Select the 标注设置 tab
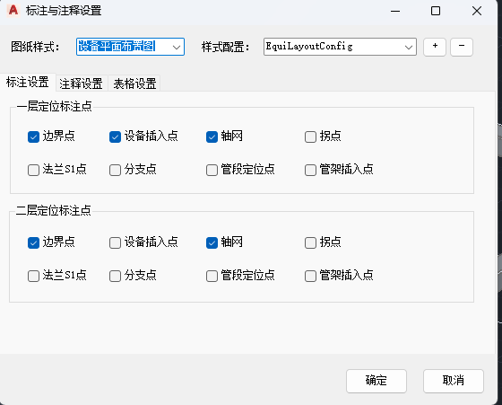Screen dimensions: 502x405 coord(28,82)
